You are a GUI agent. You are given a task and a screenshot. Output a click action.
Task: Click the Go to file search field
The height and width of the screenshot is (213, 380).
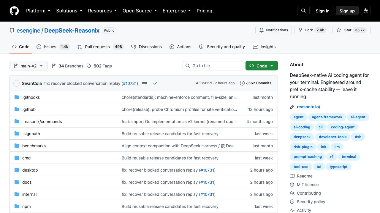point(213,66)
